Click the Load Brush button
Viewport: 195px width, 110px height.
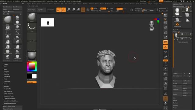8,7
